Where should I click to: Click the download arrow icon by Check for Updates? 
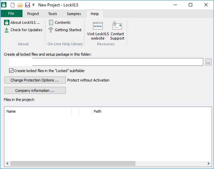6,30
